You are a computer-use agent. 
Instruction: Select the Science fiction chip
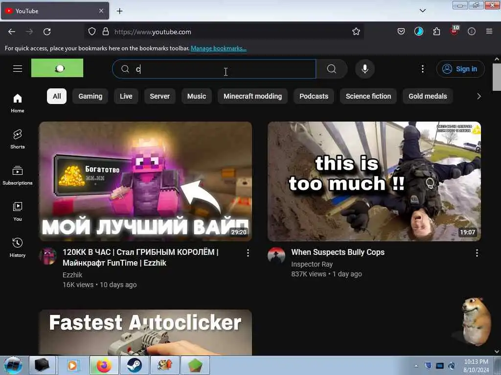368,96
